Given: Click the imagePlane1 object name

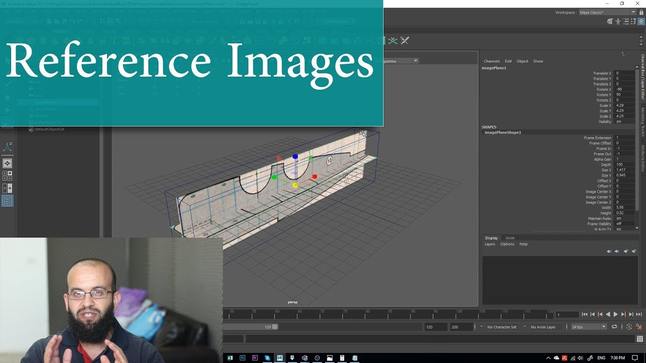Looking at the screenshot, I should click(x=494, y=68).
